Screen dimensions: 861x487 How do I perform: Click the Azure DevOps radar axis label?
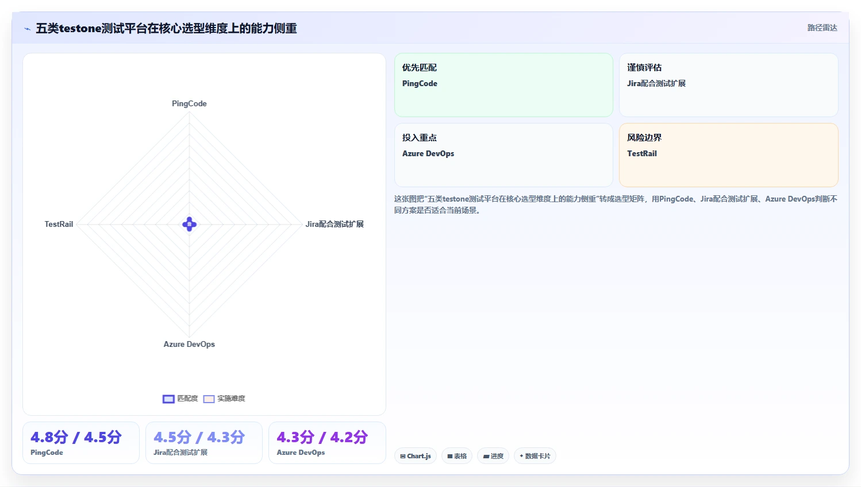click(x=189, y=344)
